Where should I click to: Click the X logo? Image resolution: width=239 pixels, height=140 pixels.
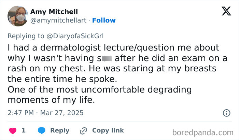tap(224, 12)
